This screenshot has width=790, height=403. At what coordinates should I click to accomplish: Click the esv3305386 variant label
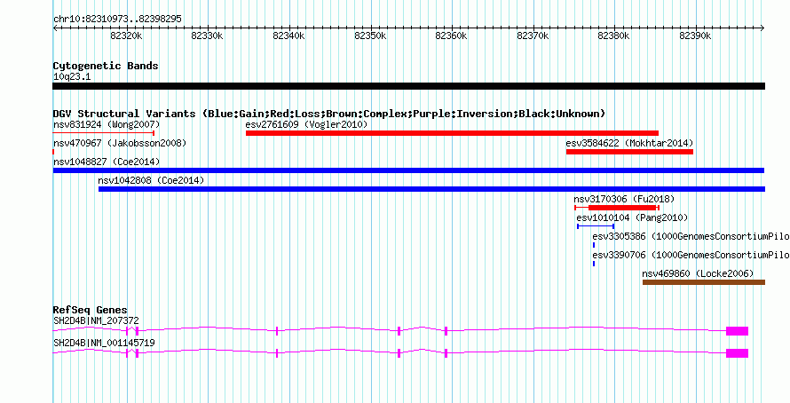(x=691, y=236)
